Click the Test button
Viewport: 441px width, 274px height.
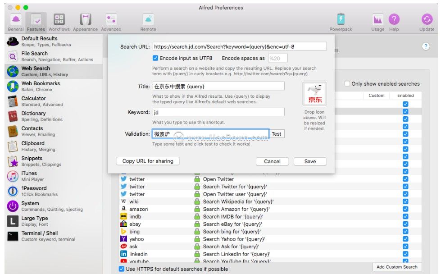tap(277, 134)
